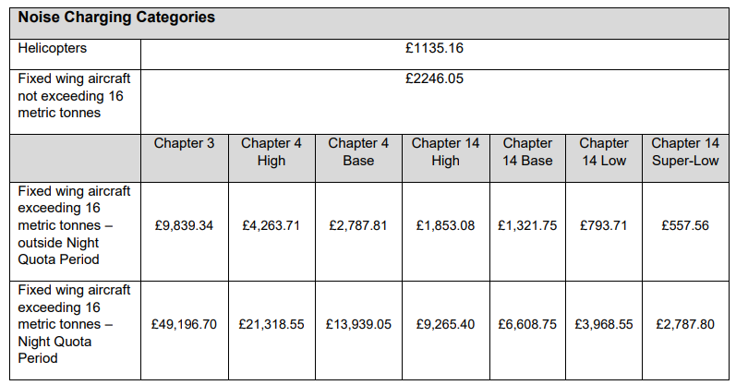Click the Chapter 14 Base column header
This screenshot has height=385, width=736.
pos(527,151)
